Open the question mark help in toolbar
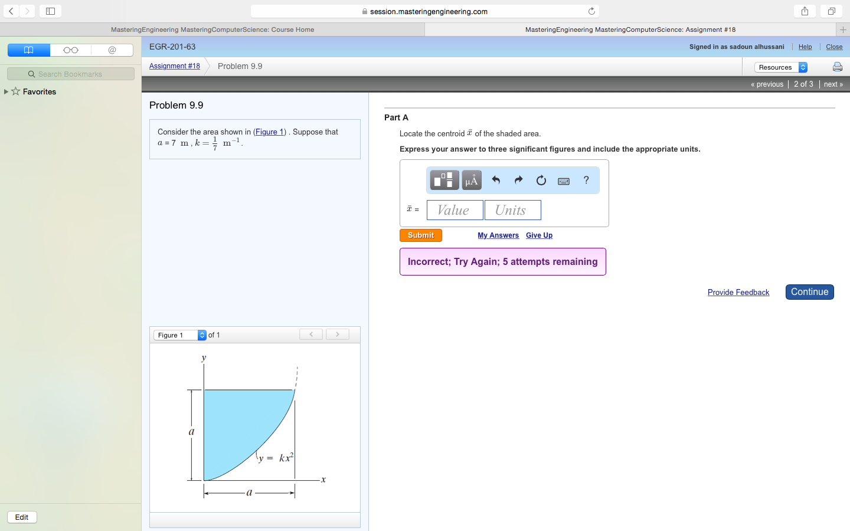The width and height of the screenshot is (850, 531). click(x=586, y=180)
